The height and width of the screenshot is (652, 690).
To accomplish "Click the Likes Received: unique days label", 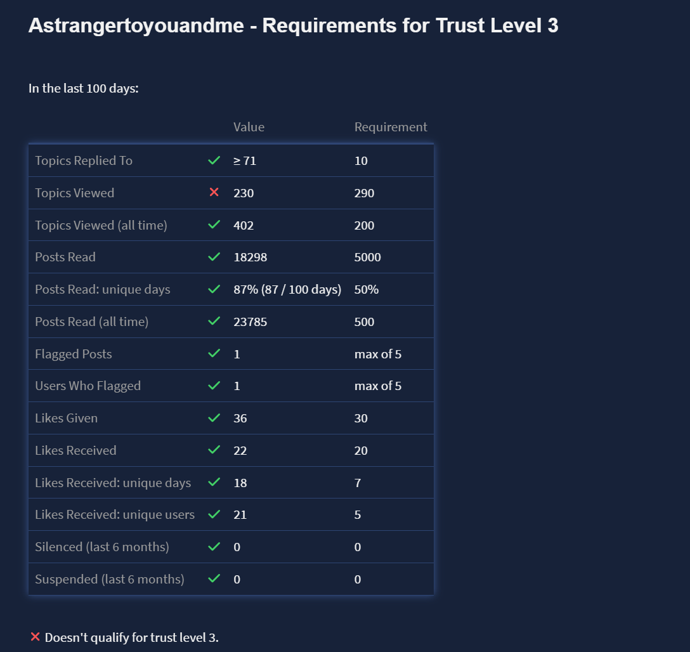I will [x=113, y=483].
